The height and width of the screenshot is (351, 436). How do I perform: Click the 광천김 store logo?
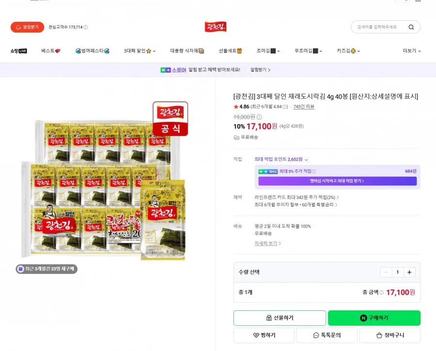click(216, 27)
